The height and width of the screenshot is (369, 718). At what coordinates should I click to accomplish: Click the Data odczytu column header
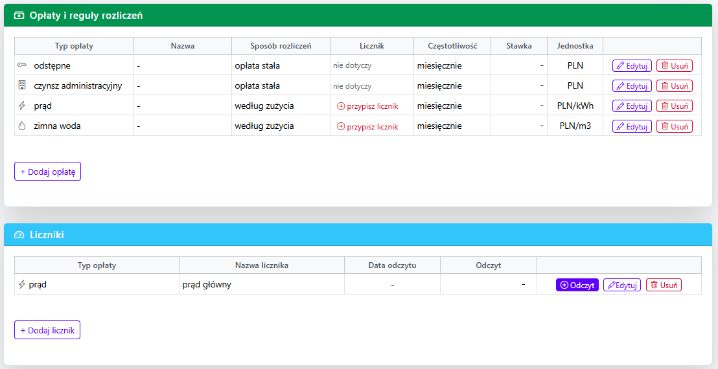[x=392, y=265]
